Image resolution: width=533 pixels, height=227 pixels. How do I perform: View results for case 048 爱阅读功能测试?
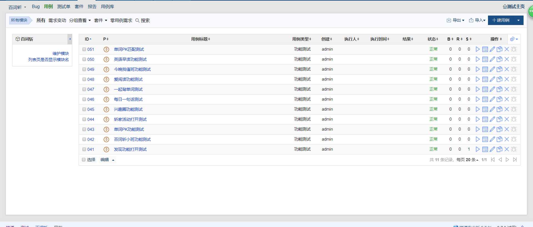tap(485, 79)
